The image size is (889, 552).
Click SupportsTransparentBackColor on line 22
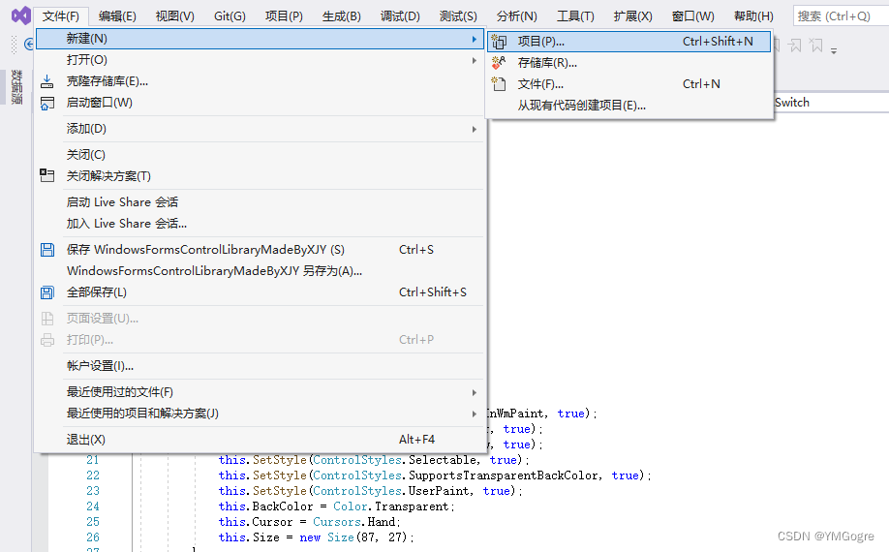[504, 475]
